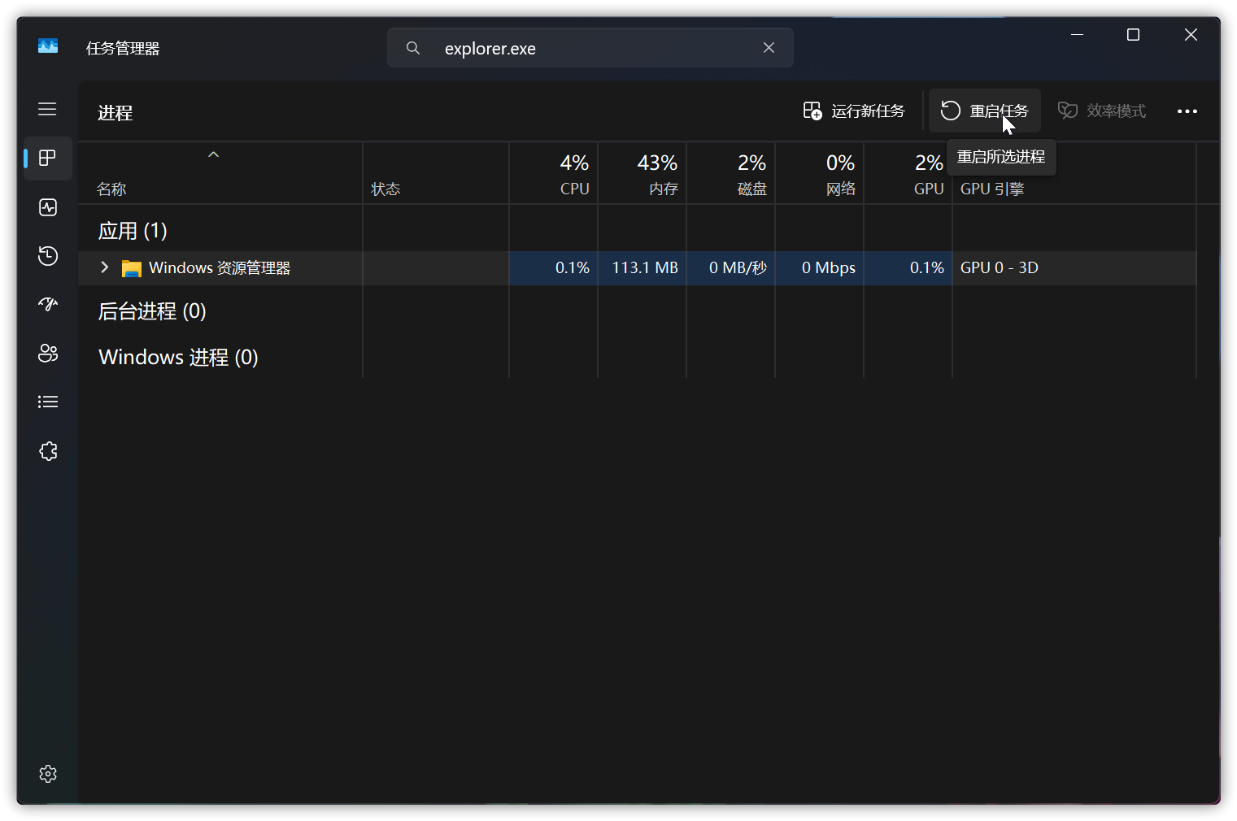The width and height of the screenshot is (1237, 821).
Task: Open the Startup apps page
Action: coord(48,305)
